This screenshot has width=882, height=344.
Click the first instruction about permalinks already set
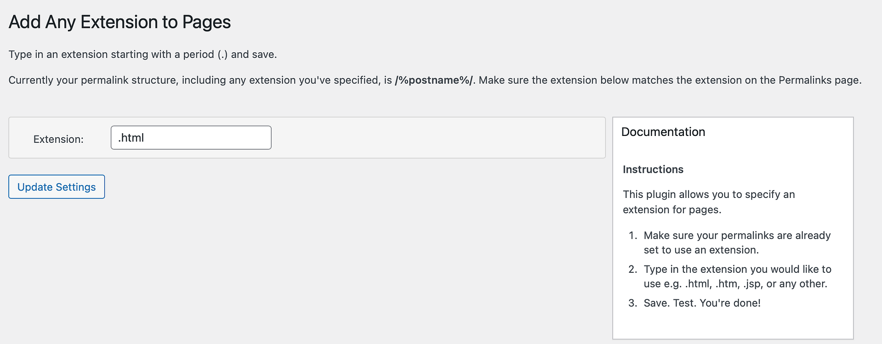click(737, 242)
